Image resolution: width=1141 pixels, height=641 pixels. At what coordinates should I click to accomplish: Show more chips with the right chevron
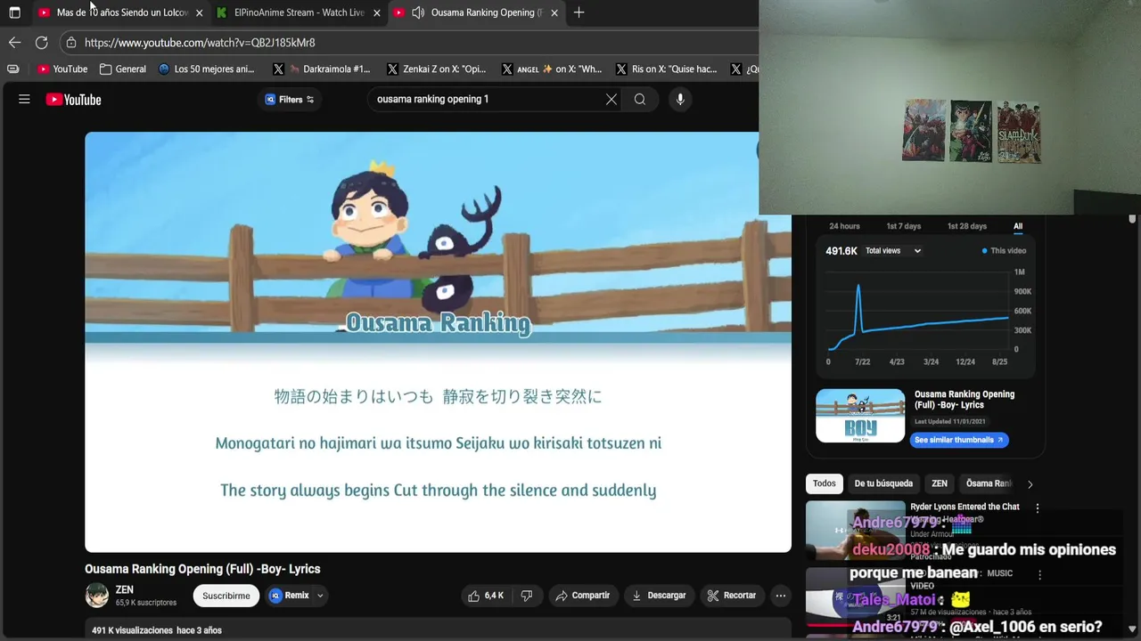click(1030, 484)
